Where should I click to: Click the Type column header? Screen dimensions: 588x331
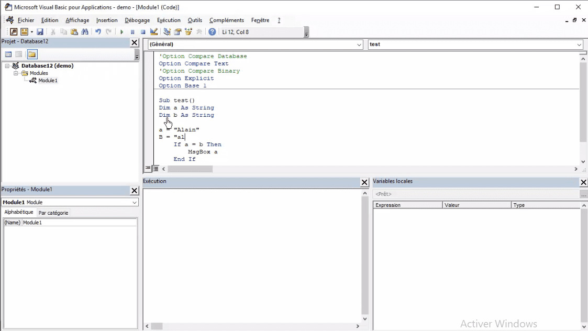tap(546, 205)
